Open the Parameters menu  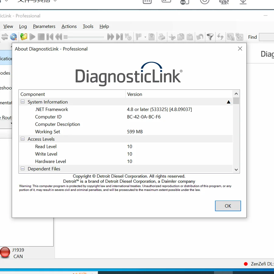pyautogui.click(x=44, y=26)
